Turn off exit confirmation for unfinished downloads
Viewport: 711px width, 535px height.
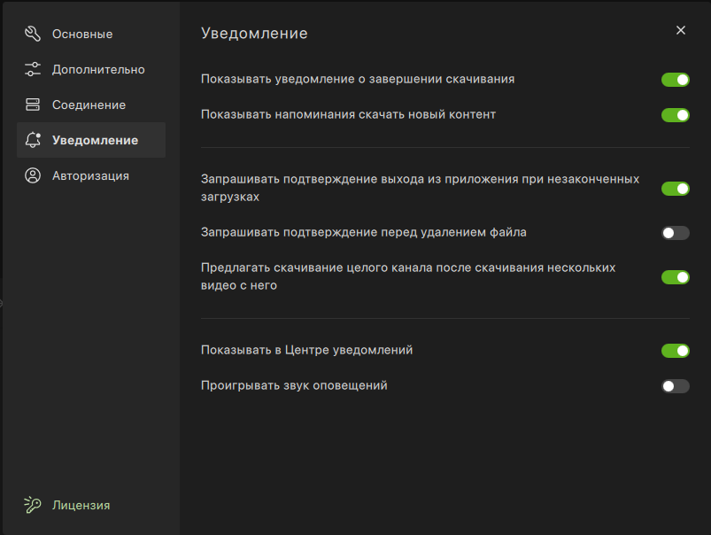pos(675,189)
